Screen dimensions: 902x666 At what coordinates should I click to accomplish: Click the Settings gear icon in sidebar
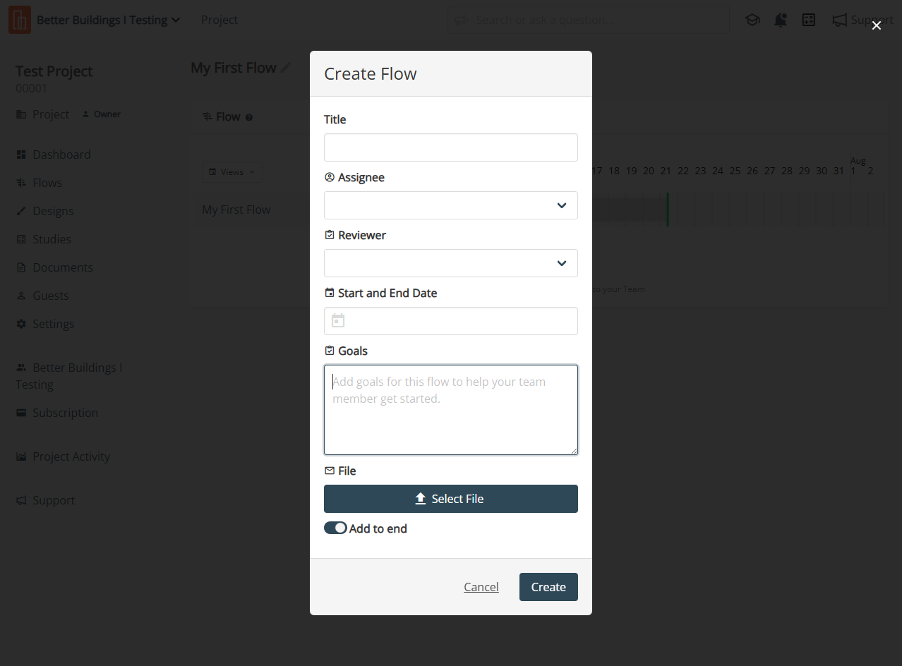[x=21, y=324]
